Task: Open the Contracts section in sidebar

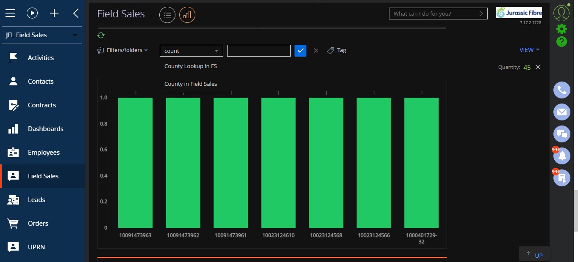Action: pos(42,105)
